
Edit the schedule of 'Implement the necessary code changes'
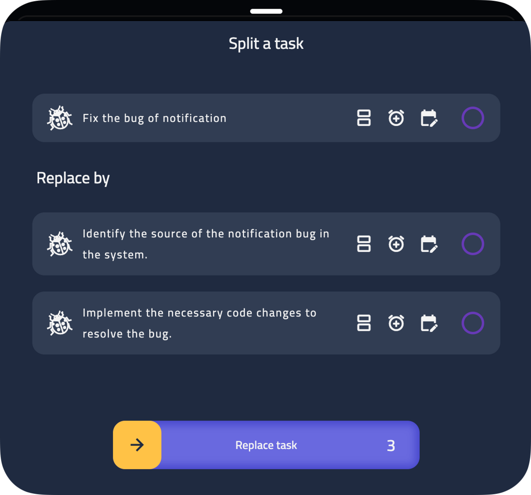pyautogui.click(x=429, y=323)
